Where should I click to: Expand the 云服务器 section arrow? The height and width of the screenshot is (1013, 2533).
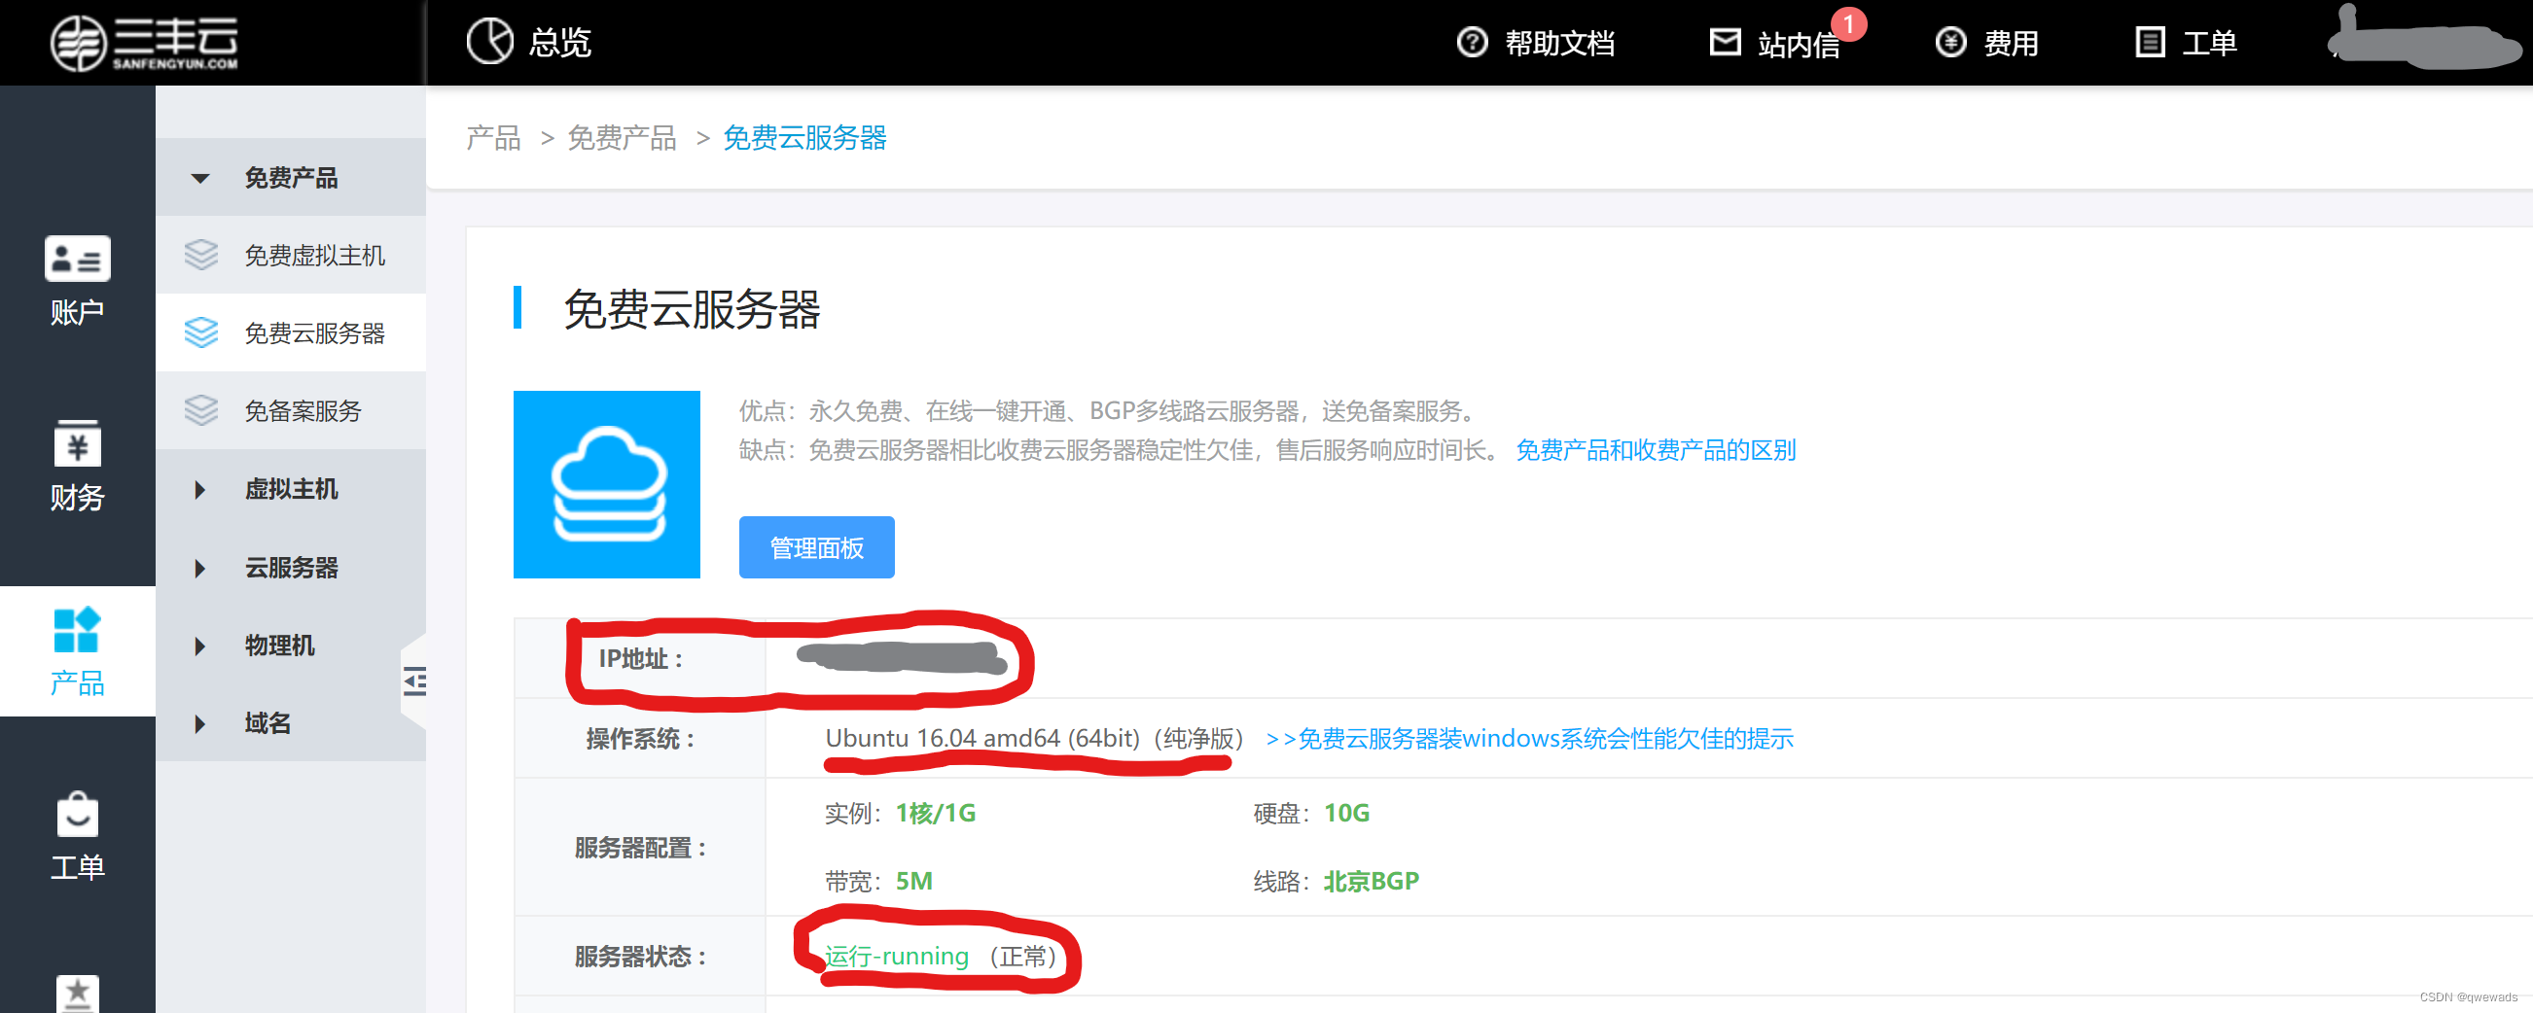(x=200, y=568)
